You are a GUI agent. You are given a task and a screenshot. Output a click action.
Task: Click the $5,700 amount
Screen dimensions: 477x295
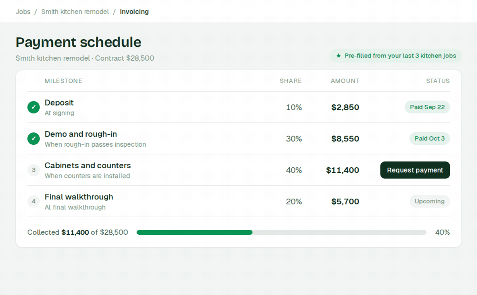click(345, 201)
